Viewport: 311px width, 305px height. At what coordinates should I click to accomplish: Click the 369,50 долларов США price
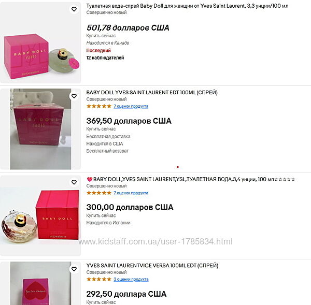tap(129, 121)
